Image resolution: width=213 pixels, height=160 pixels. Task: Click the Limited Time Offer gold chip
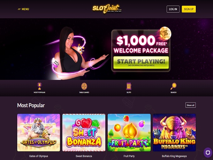pyautogui.click(x=165, y=33)
